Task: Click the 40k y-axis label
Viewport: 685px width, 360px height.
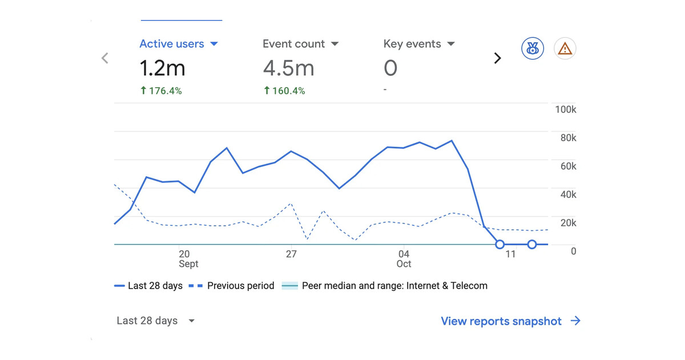Action: [x=568, y=194]
